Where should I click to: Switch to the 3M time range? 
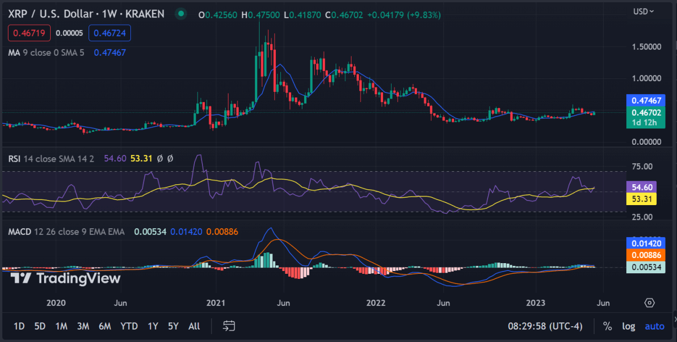click(83, 326)
